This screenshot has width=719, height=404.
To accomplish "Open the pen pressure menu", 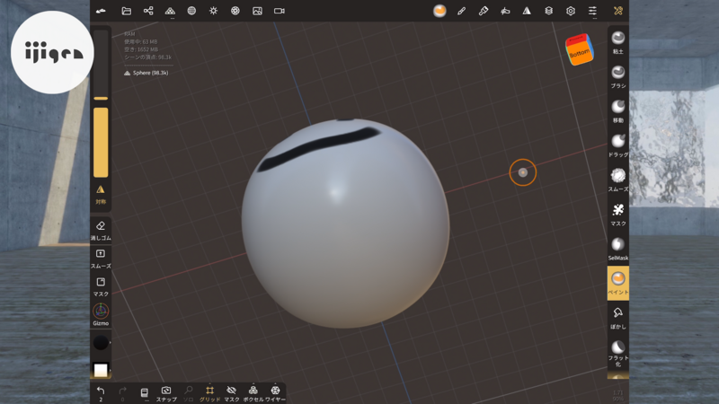I will point(505,11).
